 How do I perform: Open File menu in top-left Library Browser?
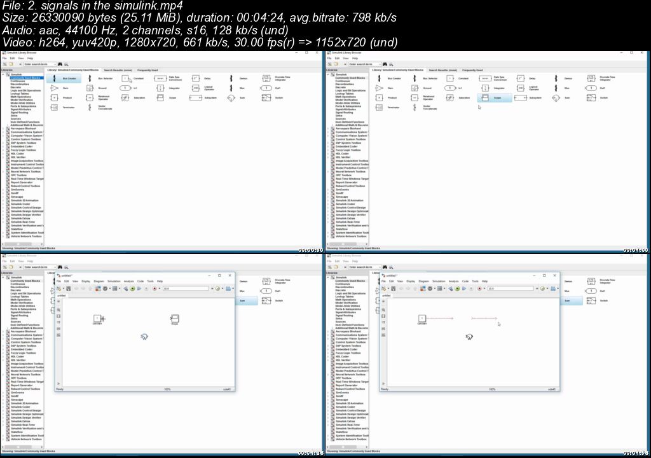tap(4, 58)
